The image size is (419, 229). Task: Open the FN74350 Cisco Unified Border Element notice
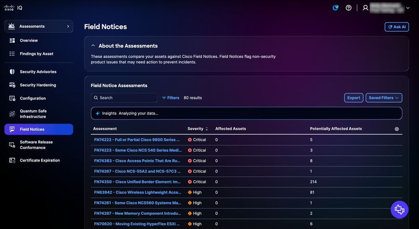tap(137, 182)
